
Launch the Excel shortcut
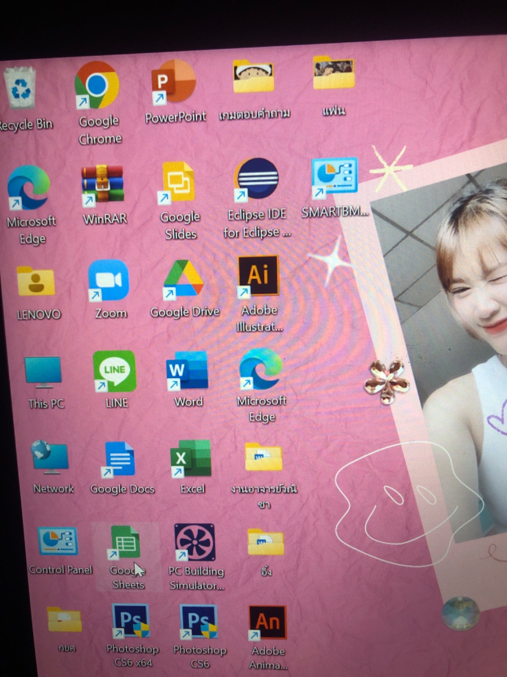(191, 458)
